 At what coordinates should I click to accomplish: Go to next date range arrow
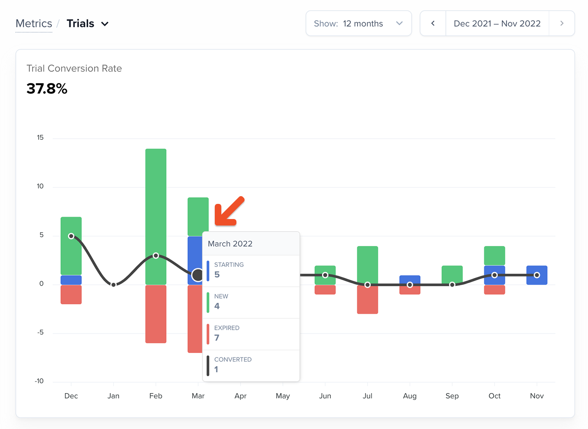[562, 23]
